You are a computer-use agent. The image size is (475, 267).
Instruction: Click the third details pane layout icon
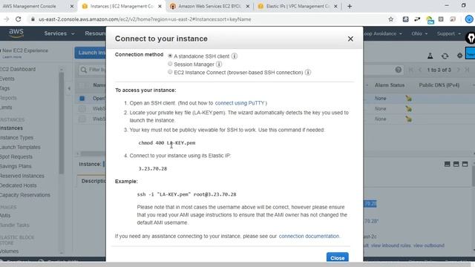pos(465,164)
